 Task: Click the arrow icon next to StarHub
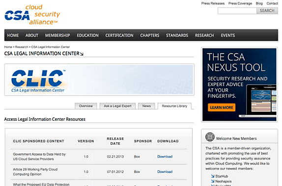(213, 176)
